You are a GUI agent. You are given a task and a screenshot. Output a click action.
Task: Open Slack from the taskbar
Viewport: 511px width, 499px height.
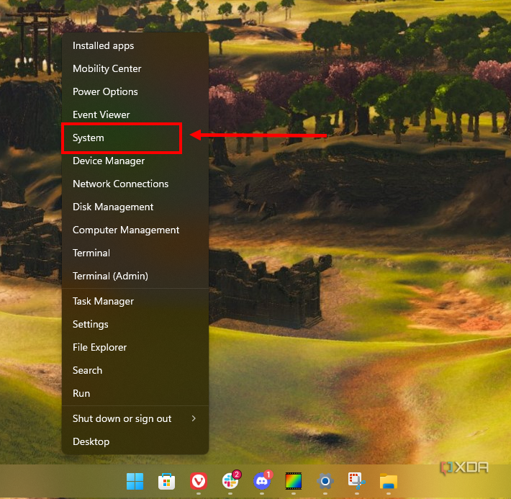click(230, 481)
